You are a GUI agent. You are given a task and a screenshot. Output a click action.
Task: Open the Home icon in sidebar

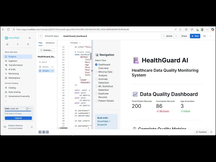pos(7,44)
